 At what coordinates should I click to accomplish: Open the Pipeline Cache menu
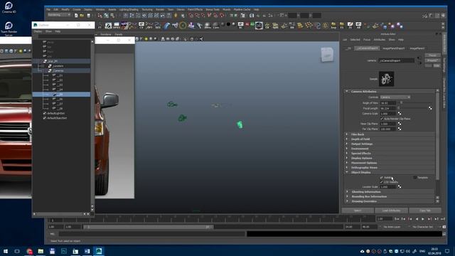tap(242, 9)
